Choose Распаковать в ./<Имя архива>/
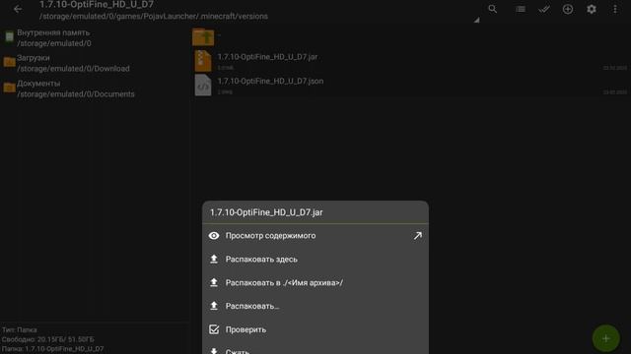This screenshot has width=631, height=354. (315, 282)
